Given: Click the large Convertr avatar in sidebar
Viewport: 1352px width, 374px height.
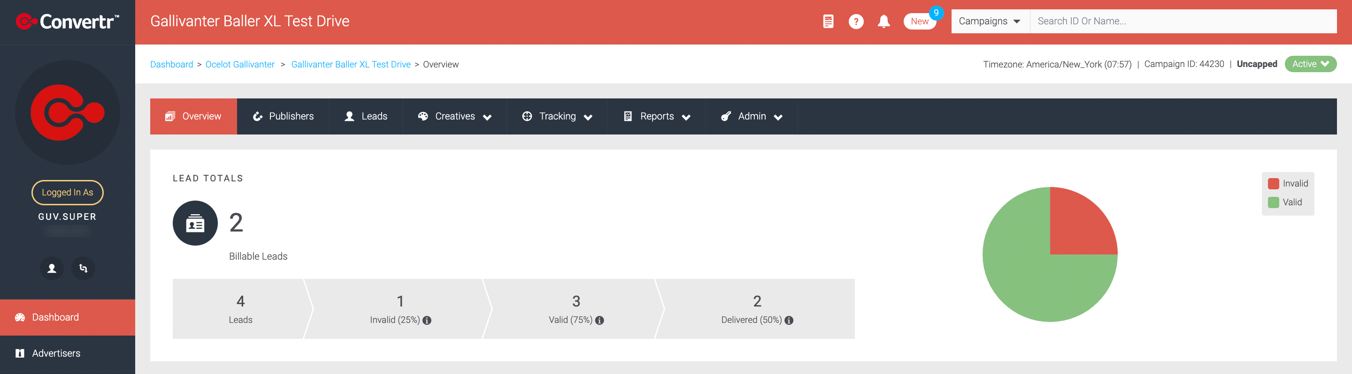Looking at the screenshot, I should point(68,112).
